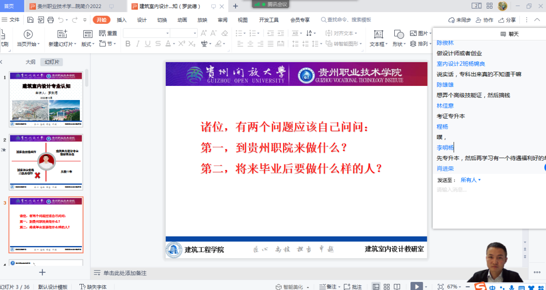The width and height of the screenshot is (546, 290).
Task: Switch to slide sorter view icon
Action: (387, 286)
